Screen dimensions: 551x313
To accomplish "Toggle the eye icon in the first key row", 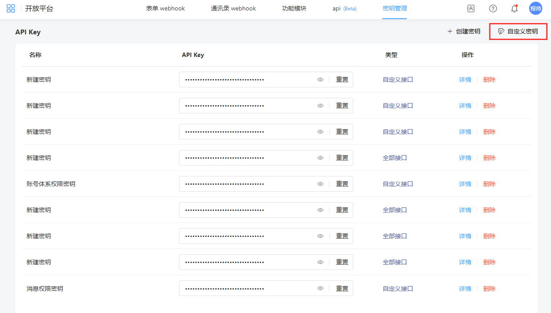I will [320, 80].
